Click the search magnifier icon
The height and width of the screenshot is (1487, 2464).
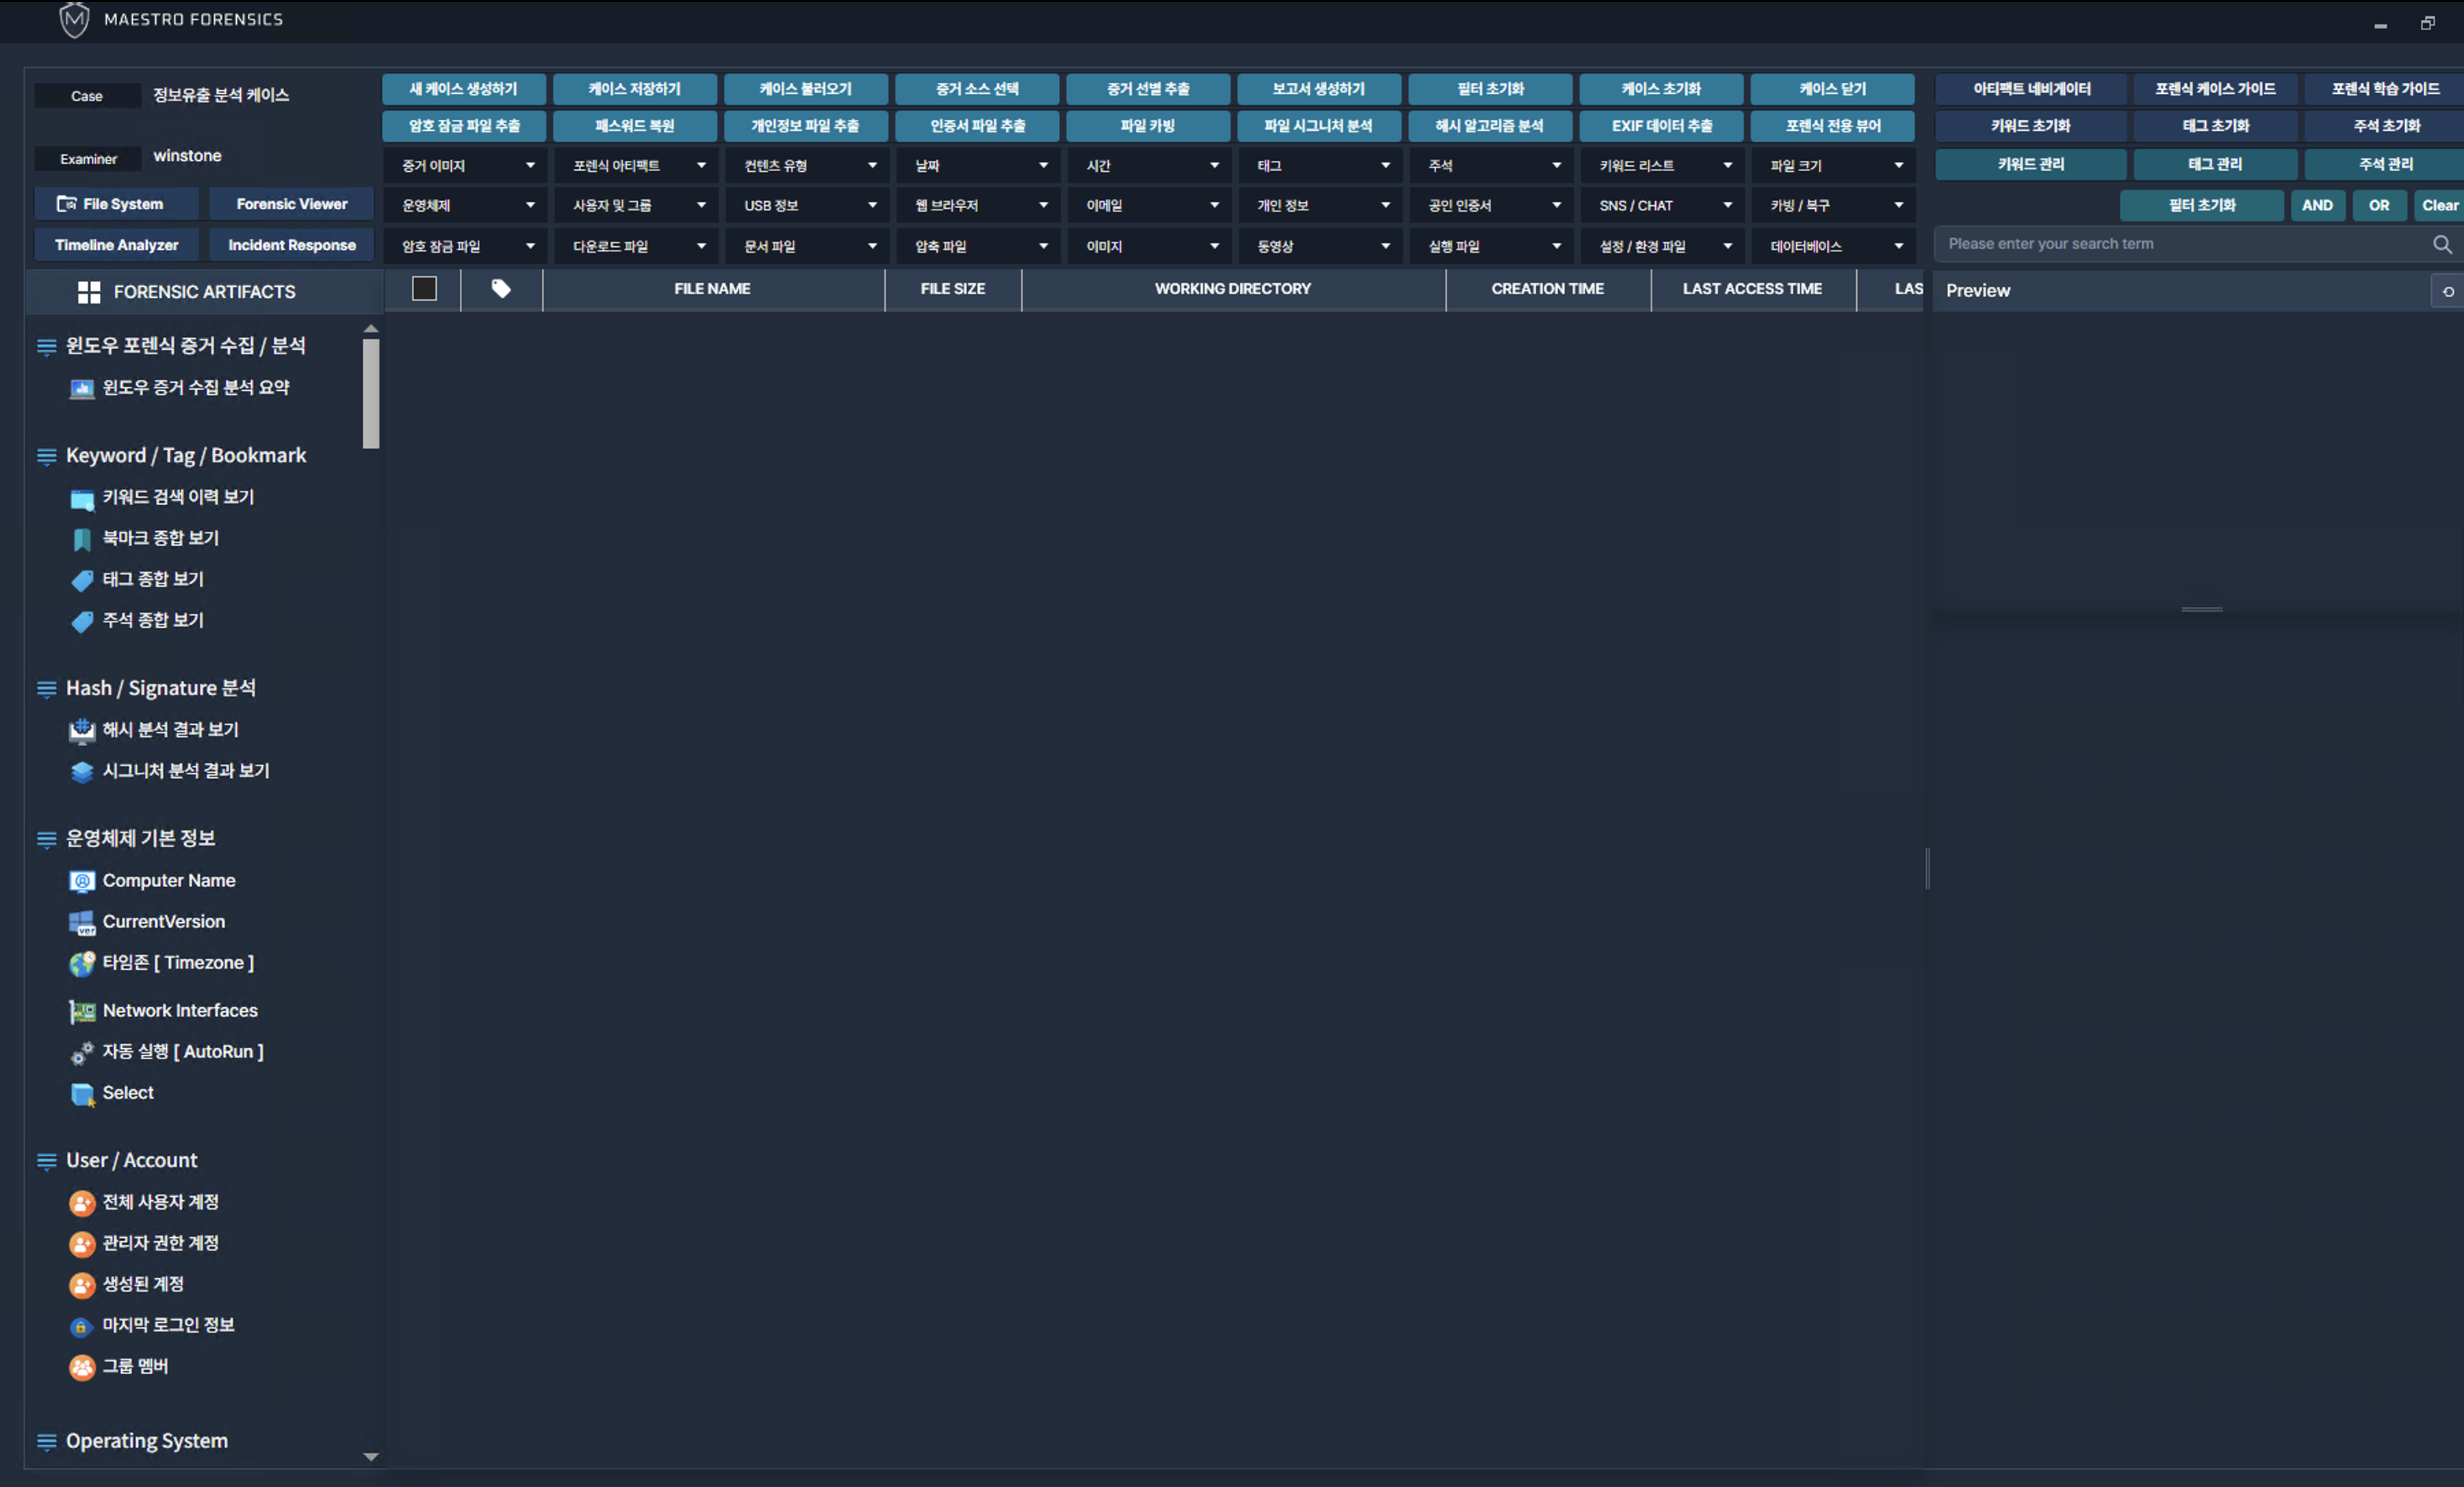click(x=2441, y=244)
